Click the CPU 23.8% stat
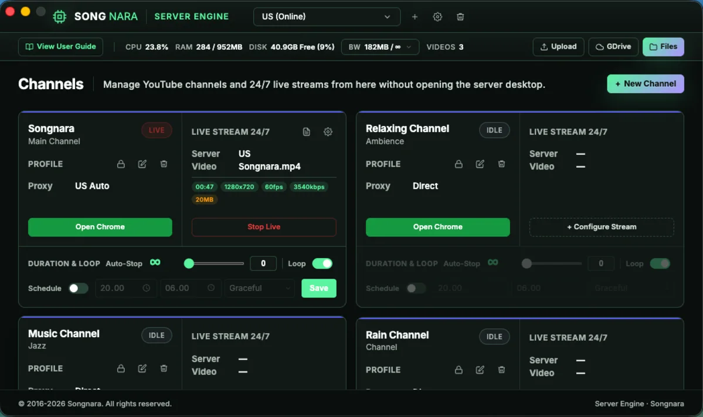This screenshot has height=417, width=703. [x=147, y=47]
